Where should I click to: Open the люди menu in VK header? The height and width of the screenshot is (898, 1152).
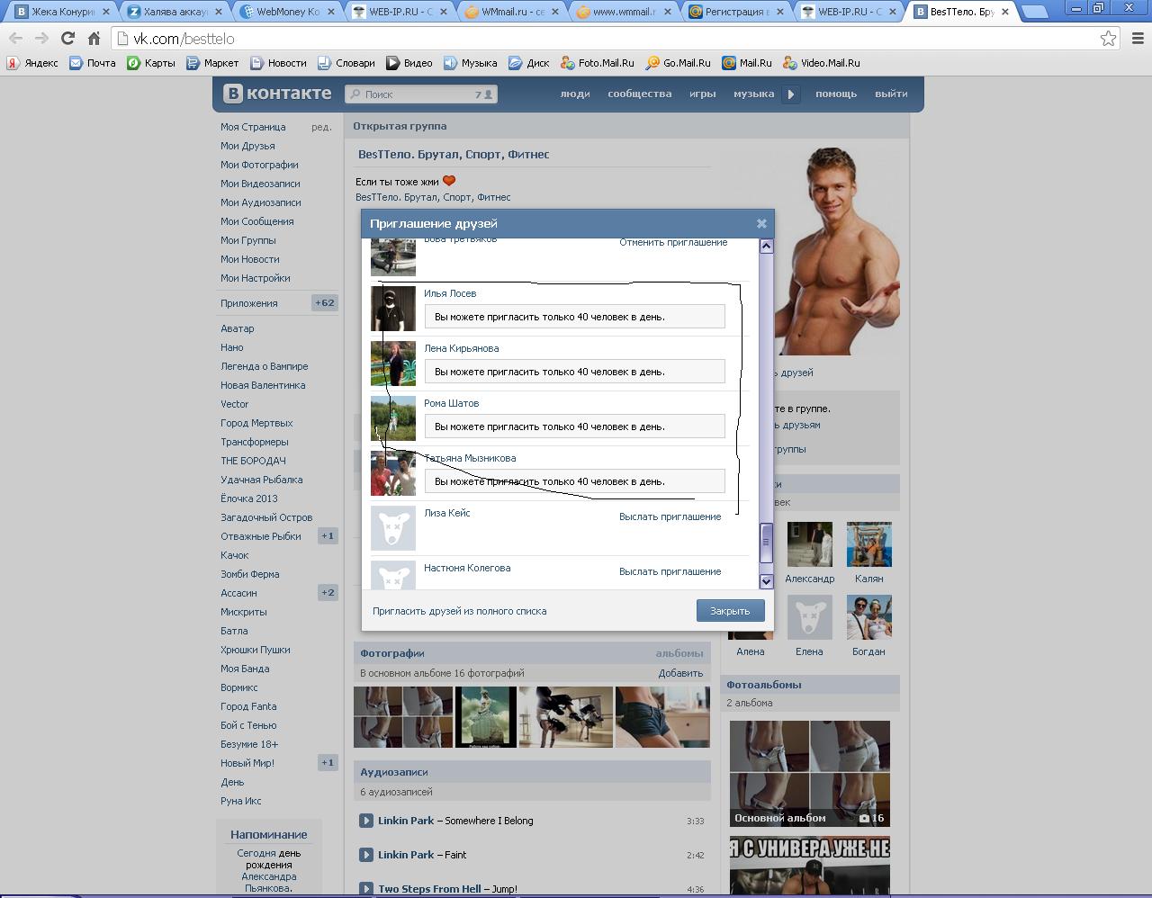point(575,94)
